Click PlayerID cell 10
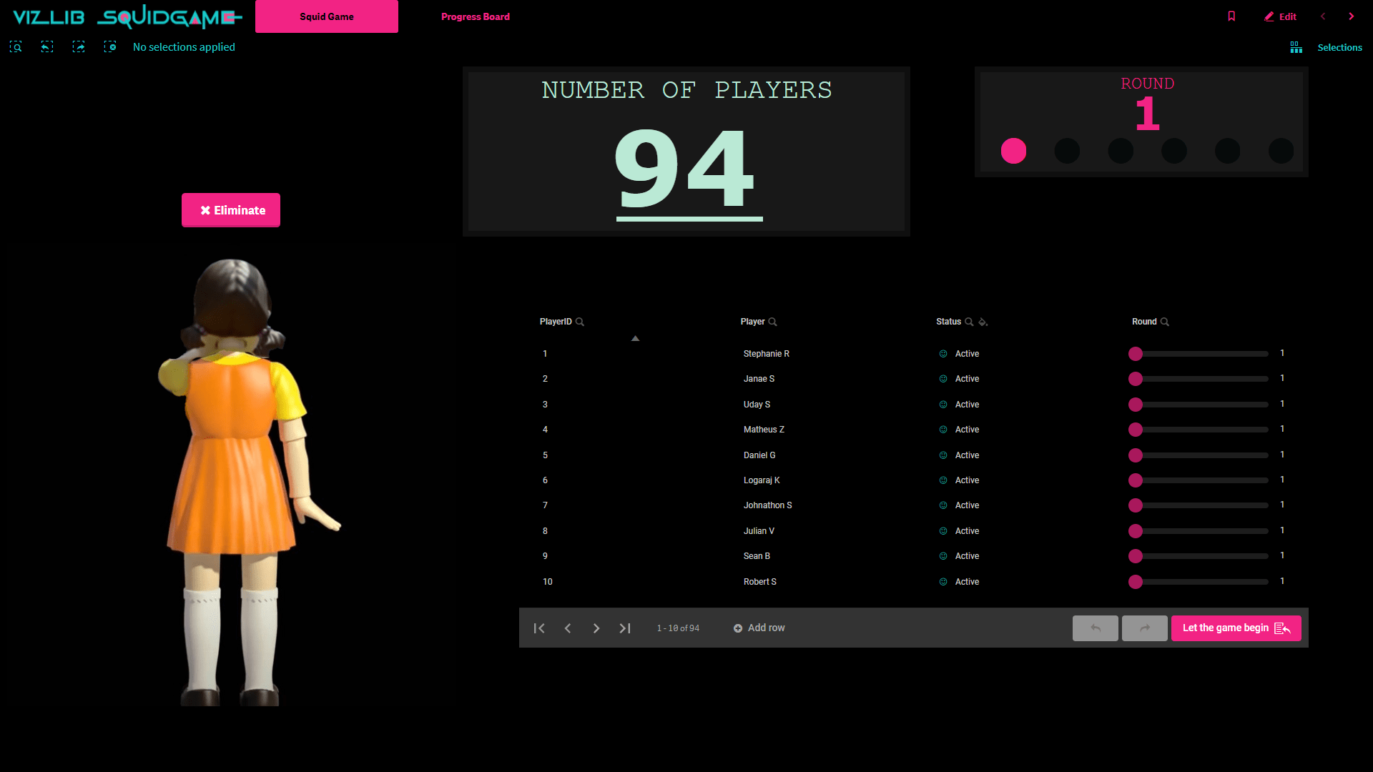The image size is (1373, 772). coord(548,582)
